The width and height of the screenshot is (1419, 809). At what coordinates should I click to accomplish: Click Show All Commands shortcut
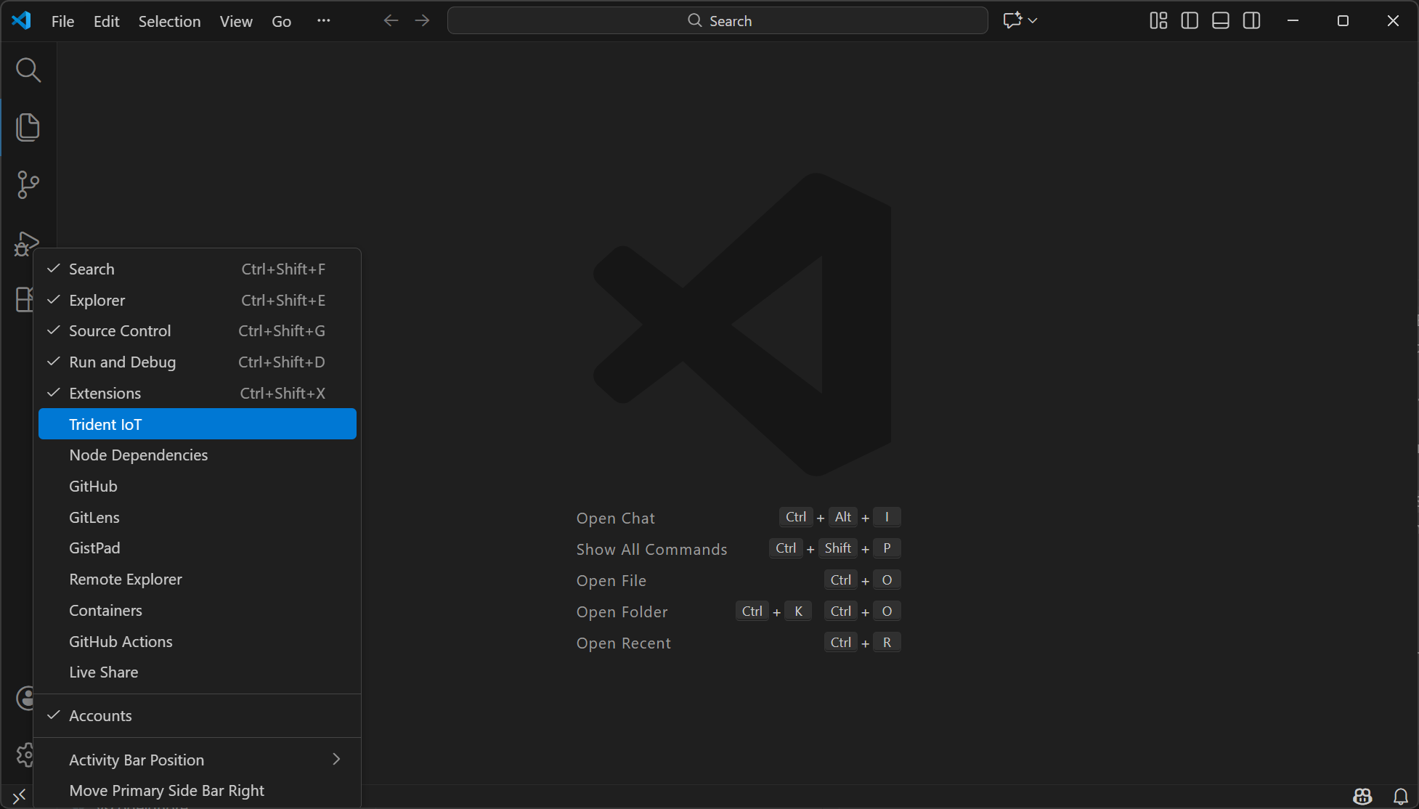(x=651, y=549)
